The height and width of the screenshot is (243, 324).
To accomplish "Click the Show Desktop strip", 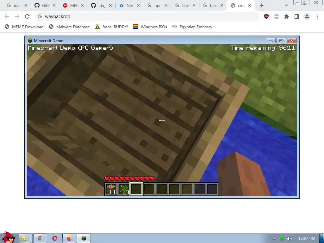I will tap(322, 239).
